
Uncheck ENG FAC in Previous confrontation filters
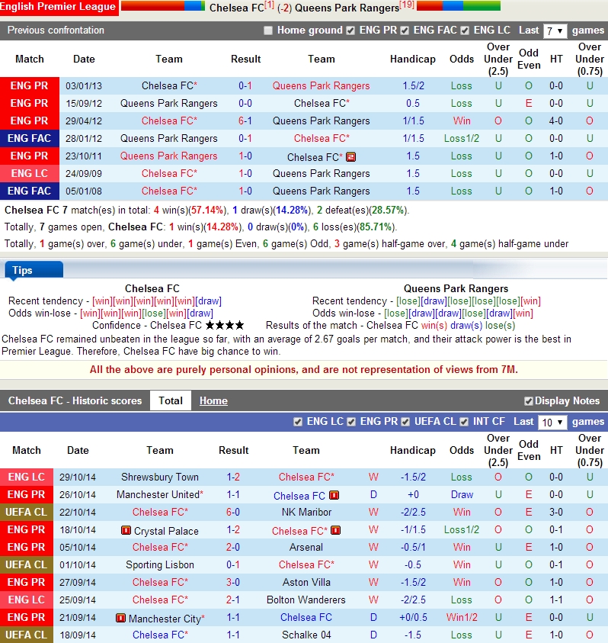pos(405,31)
